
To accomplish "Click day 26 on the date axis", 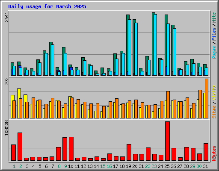I will [x=173, y=166].
